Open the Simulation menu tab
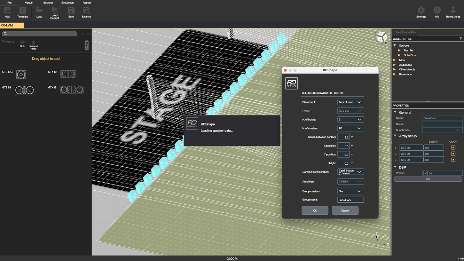 click(x=68, y=3)
